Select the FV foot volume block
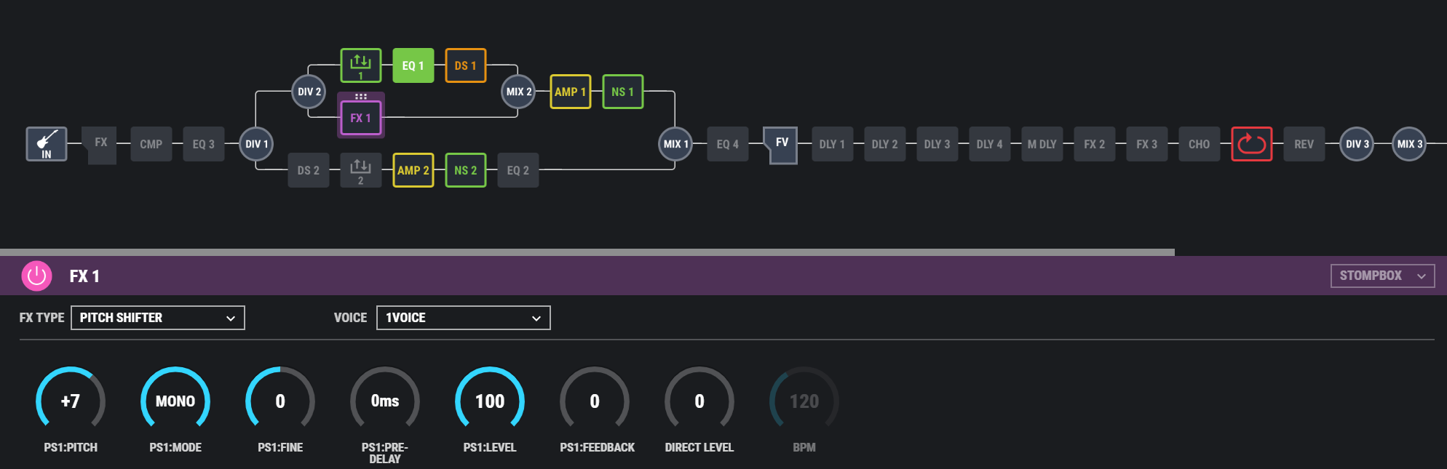This screenshot has width=1447, height=469. (780, 144)
